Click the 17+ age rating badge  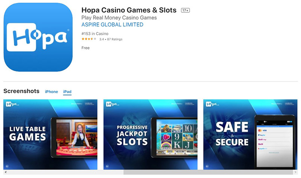click(185, 11)
